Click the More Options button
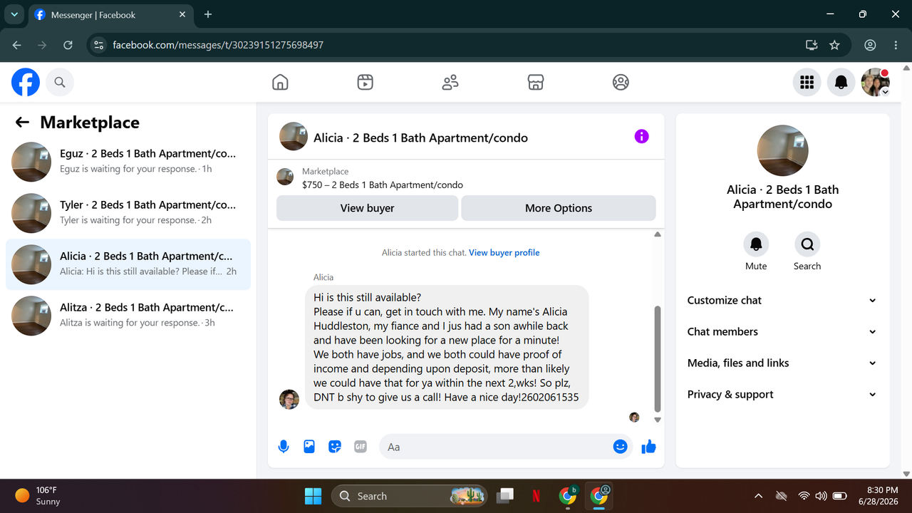Screen dimensions: 912x513 (x=559, y=208)
